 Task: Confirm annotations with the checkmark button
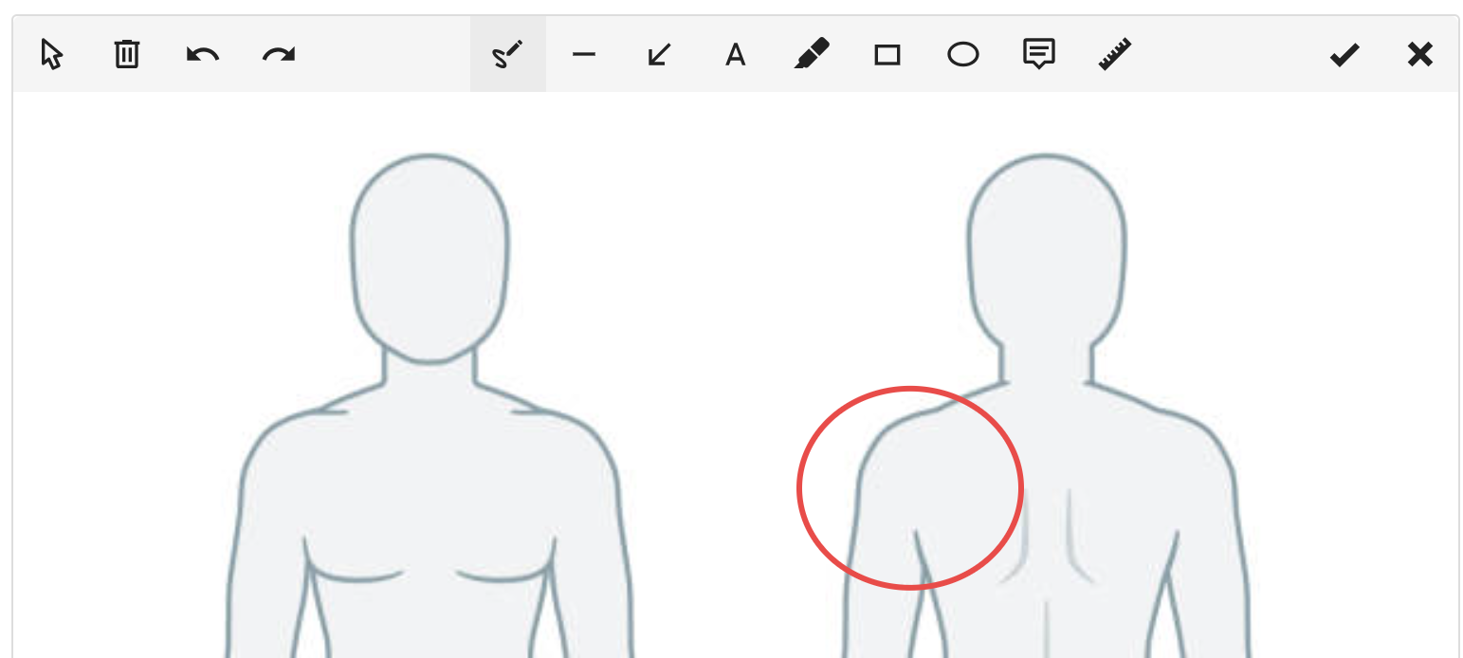[x=1344, y=55]
